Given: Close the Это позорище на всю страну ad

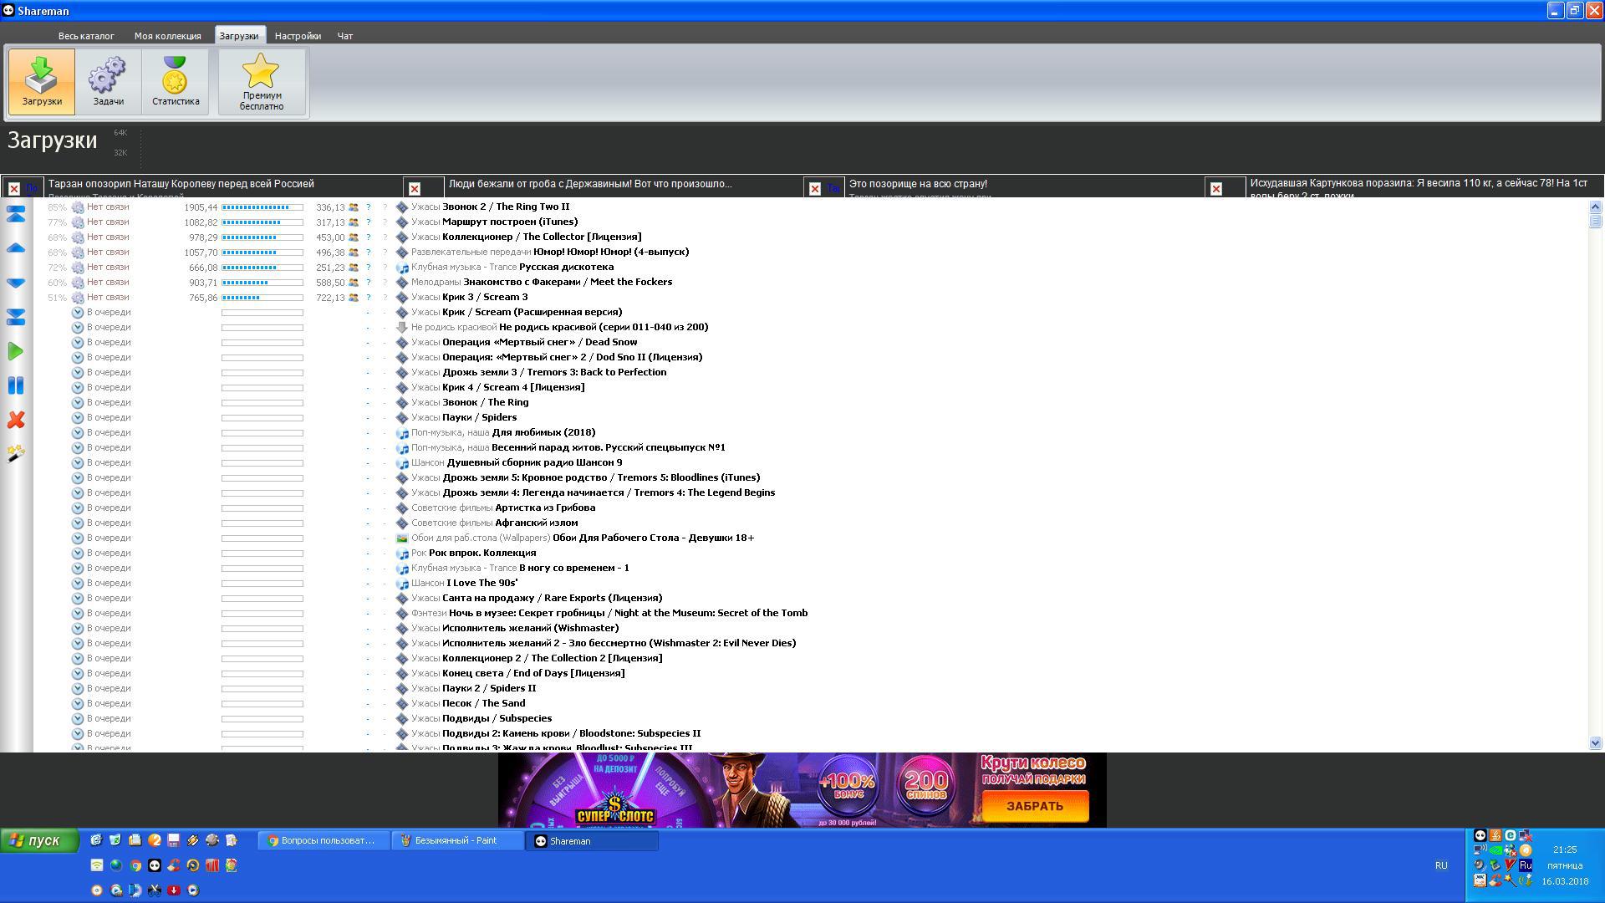Looking at the screenshot, I should click(815, 189).
